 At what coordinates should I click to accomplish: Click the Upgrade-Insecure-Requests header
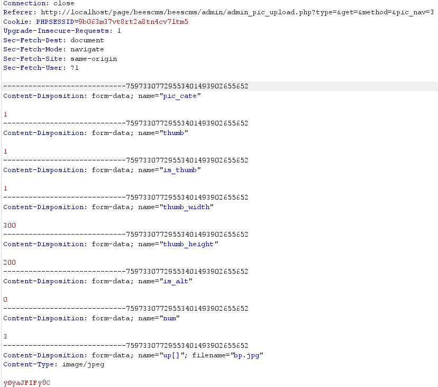tap(62, 31)
